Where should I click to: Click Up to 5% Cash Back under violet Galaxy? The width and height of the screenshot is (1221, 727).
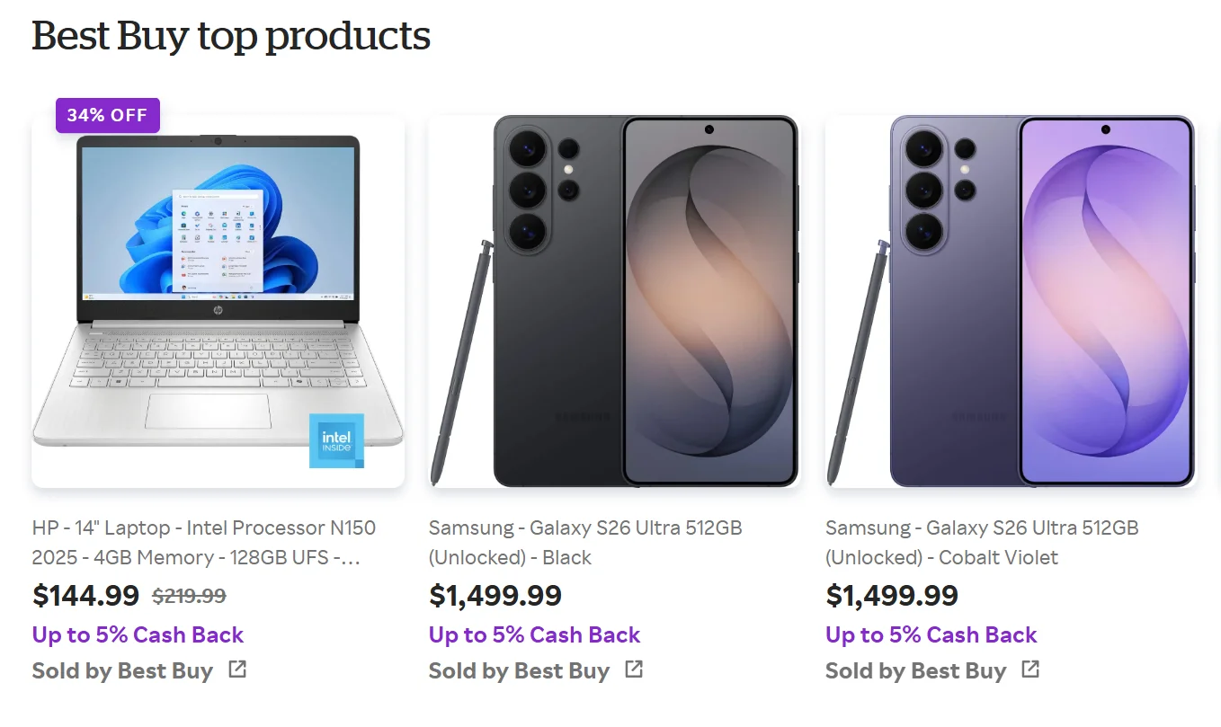931,634
